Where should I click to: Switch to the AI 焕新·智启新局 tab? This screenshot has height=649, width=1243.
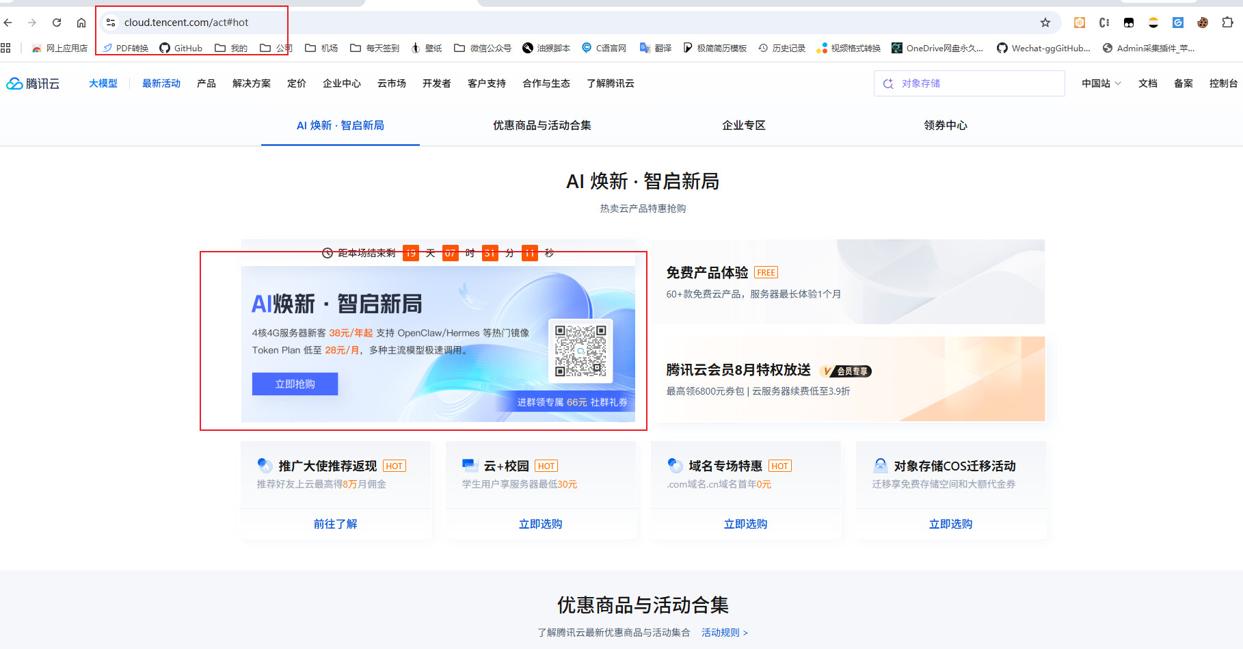pyautogui.click(x=340, y=125)
